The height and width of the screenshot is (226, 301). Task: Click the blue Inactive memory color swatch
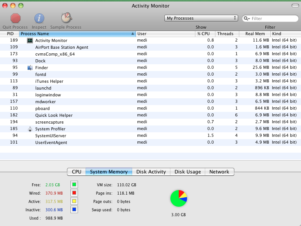74,209
